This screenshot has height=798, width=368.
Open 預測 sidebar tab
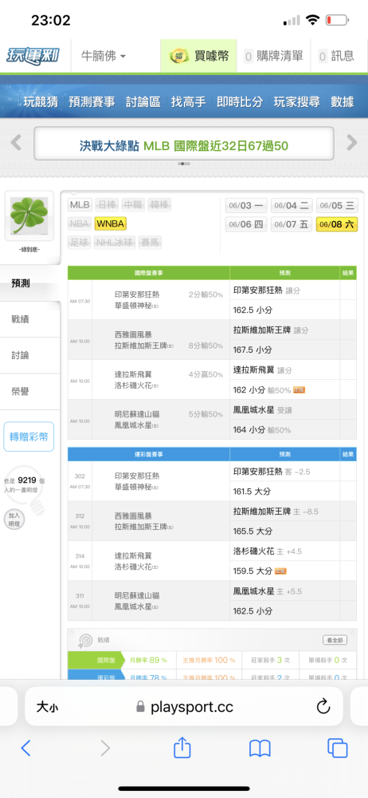click(x=29, y=283)
